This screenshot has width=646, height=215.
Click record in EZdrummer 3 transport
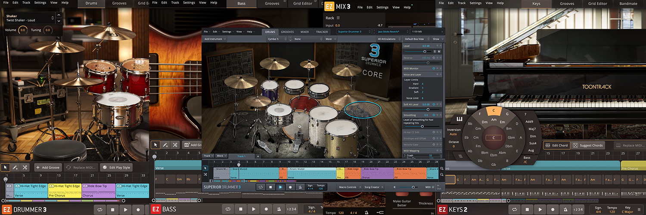[x=138, y=209]
